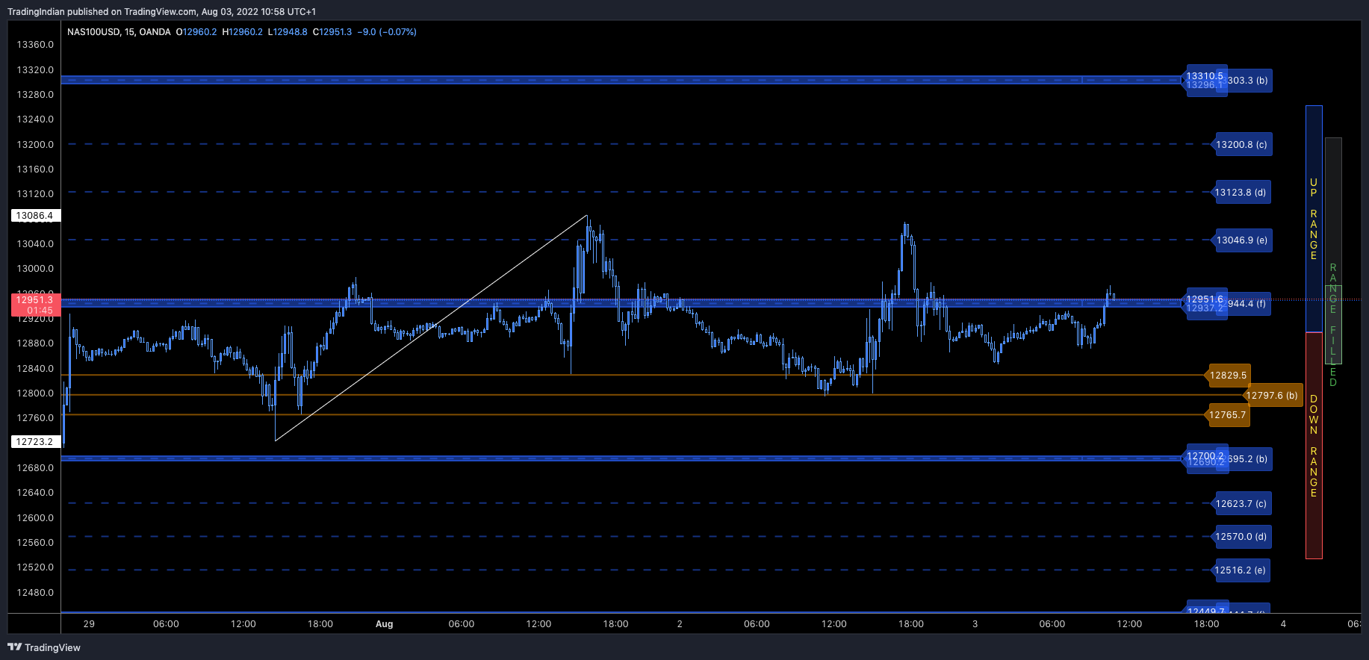The image size is (1369, 660).
Task: Click the orange 12829.5 price tag
Action: coord(1228,376)
